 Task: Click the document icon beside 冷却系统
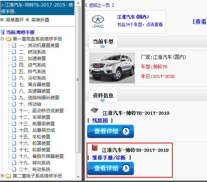pyautogui.click(x=14, y=78)
